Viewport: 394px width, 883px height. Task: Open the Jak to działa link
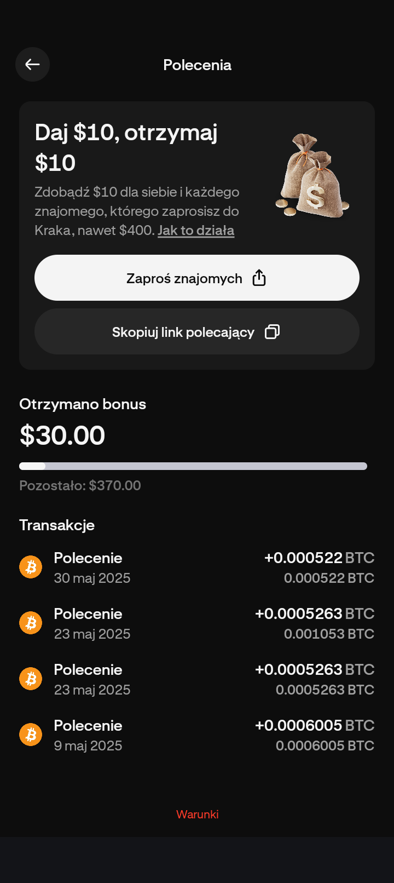tap(196, 231)
